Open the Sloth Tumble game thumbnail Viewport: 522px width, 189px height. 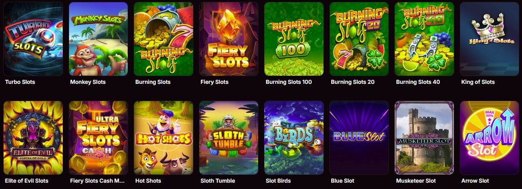click(229, 138)
